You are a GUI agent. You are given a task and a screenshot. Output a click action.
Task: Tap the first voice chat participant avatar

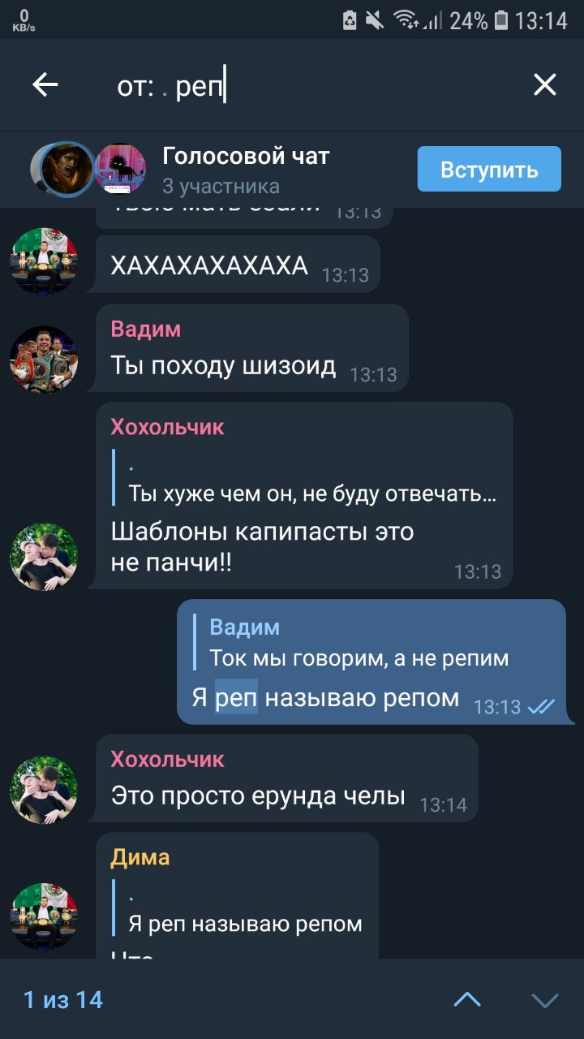pos(64,169)
